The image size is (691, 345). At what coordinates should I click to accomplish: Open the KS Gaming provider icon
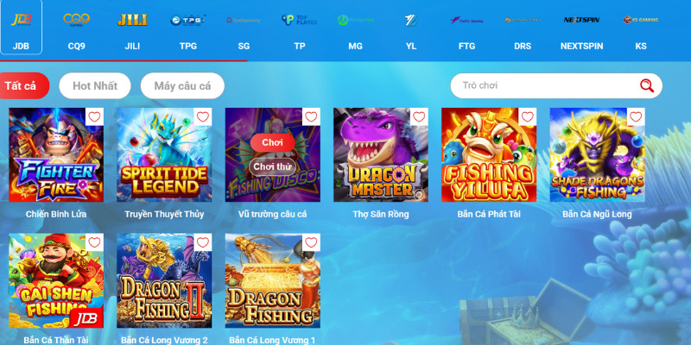click(x=641, y=20)
